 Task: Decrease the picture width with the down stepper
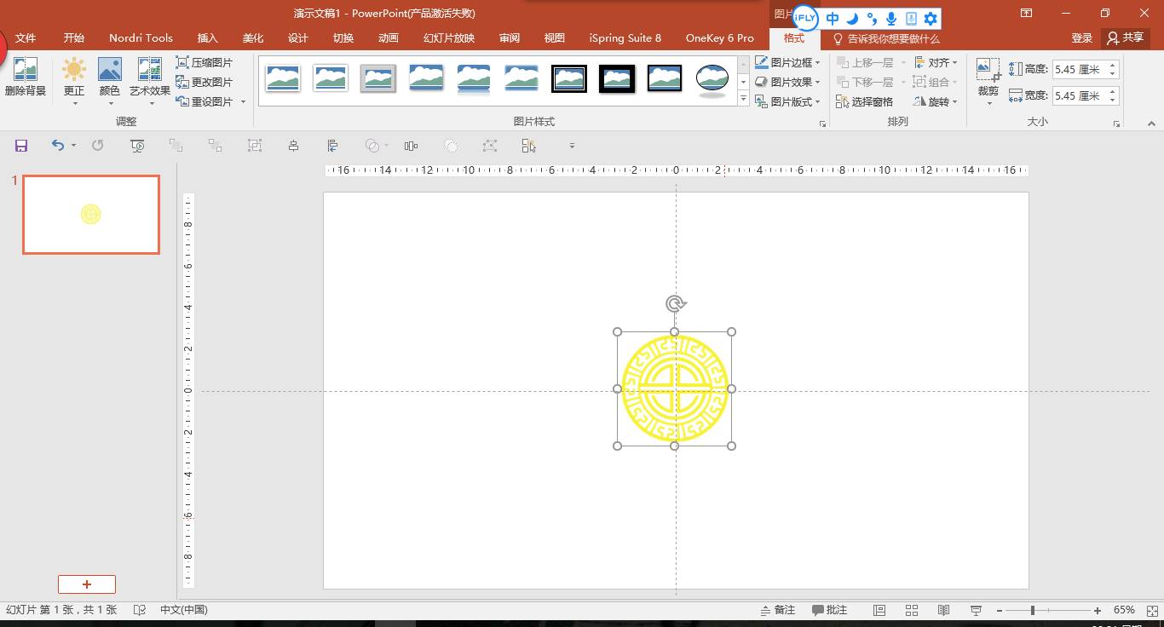point(1113,101)
